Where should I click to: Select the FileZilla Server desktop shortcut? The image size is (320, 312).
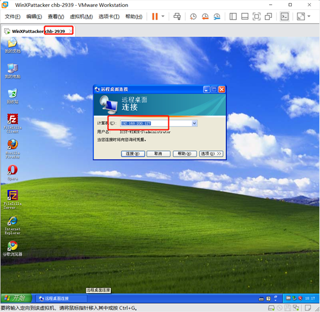pos(13,199)
